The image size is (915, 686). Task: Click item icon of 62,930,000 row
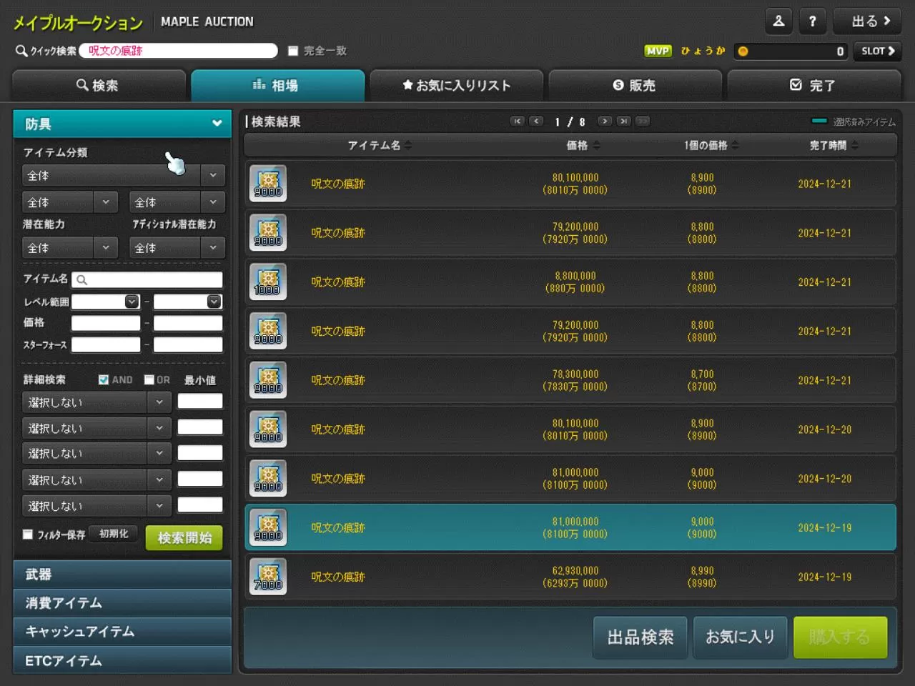pyautogui.click(x=268, y=577)
